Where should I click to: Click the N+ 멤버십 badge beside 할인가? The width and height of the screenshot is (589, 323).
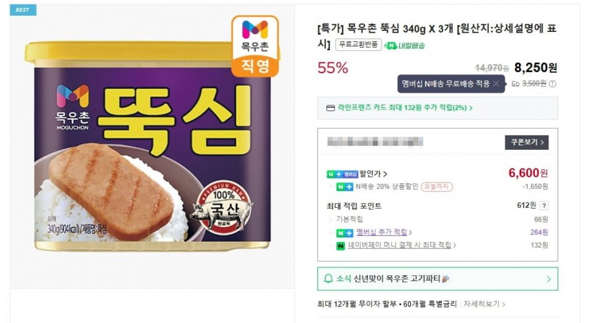(x=342, y=174)
